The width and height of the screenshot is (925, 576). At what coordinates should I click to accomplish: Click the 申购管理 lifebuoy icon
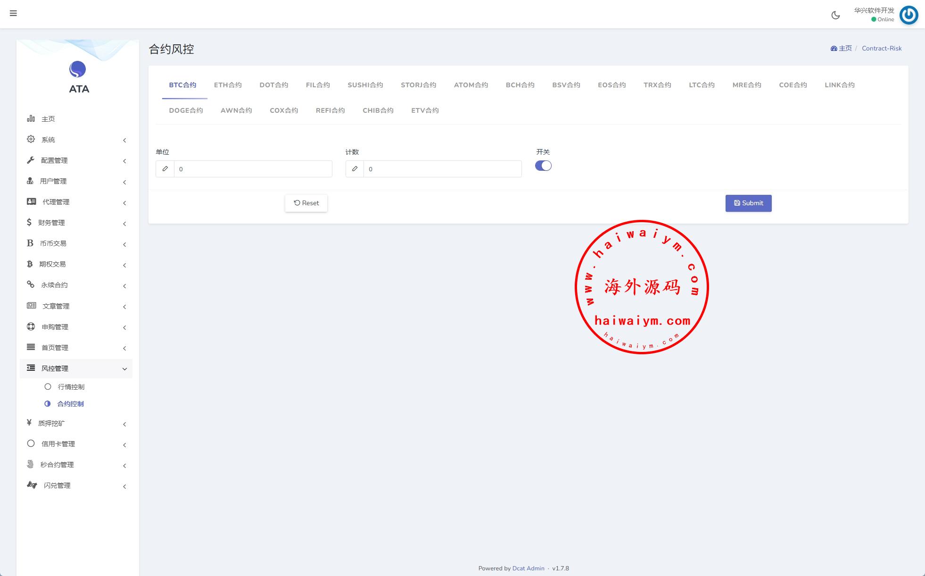click(x=31, y=326)
